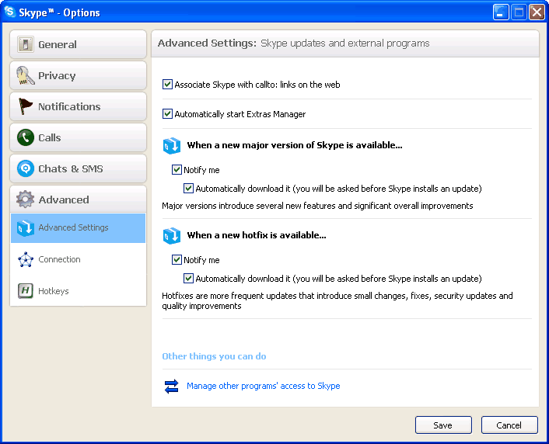
Task: Click the 'Hotfixes are more frequent updates' description
Action: [337, 300]
